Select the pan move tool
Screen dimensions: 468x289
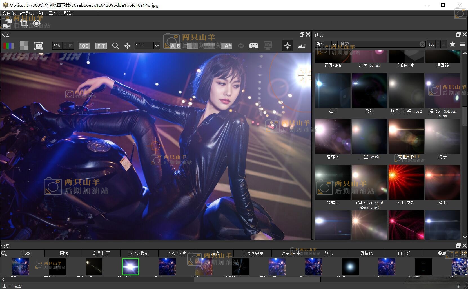click(127, 46)
